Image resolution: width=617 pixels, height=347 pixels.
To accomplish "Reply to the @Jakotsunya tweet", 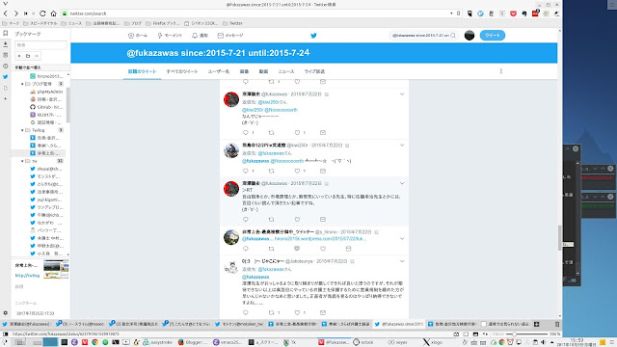I will click(x=246, y=312).
